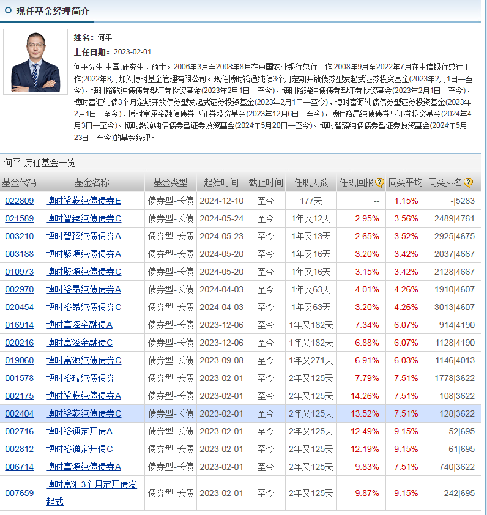The width and height of the screenshot is (487, 515).
Task: Click the 现任基金经理简介 section title
Action: point(53,11)
